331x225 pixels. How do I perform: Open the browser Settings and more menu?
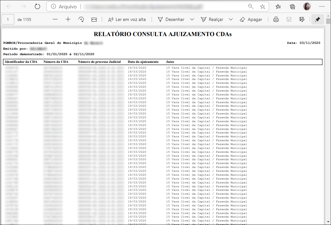click(x=322, y=6)
